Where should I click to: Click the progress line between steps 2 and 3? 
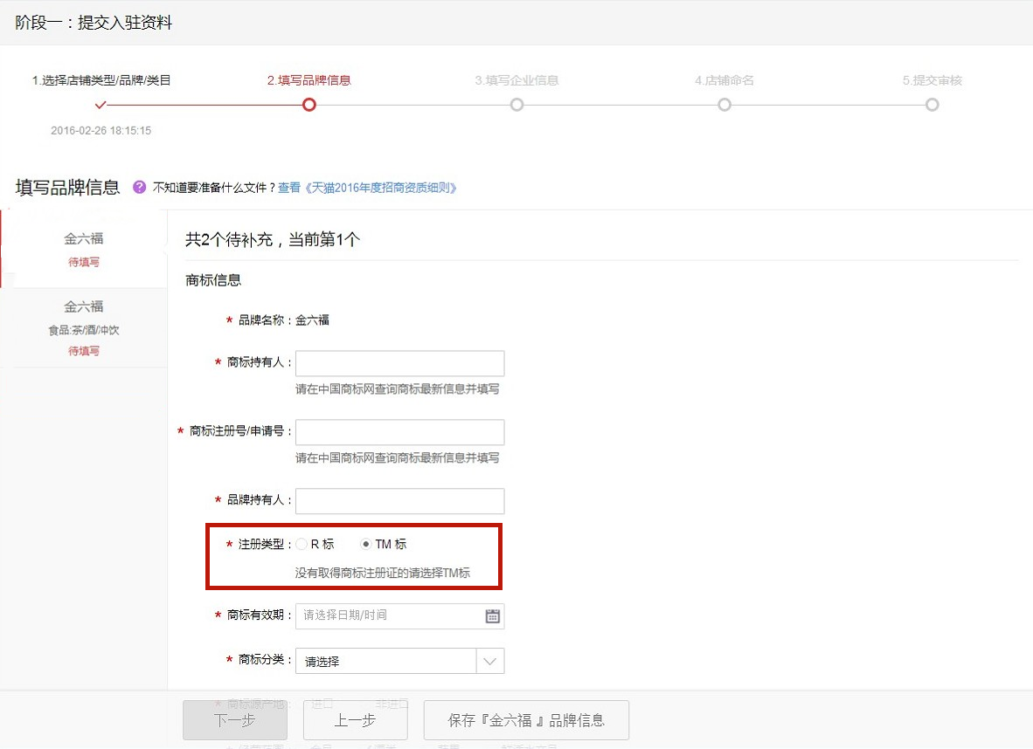[411, 105]
